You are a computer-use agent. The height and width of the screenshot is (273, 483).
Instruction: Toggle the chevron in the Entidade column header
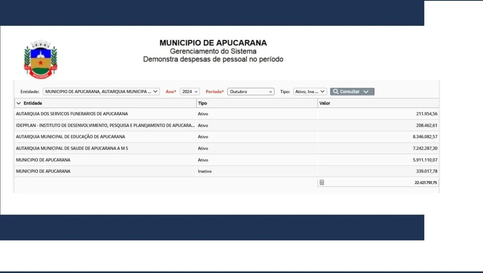coord(19,103)
